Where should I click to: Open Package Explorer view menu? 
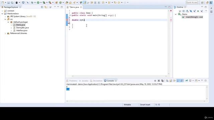55,7
